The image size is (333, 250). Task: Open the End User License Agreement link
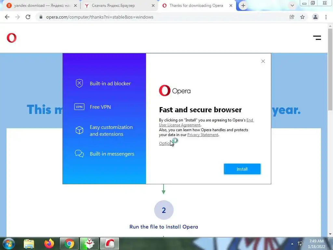pos(206,122)
